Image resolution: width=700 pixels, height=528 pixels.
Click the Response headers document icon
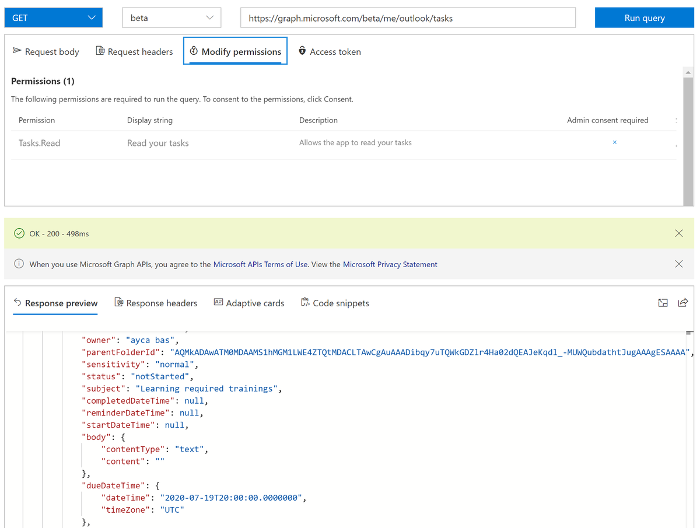tap(119, 302)
